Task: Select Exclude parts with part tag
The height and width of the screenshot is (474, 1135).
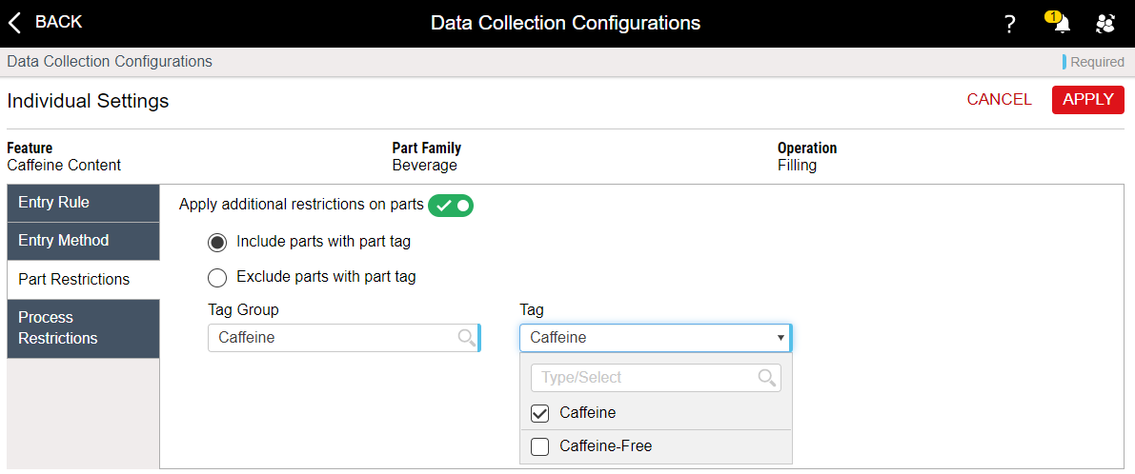Action: [217, 277]
